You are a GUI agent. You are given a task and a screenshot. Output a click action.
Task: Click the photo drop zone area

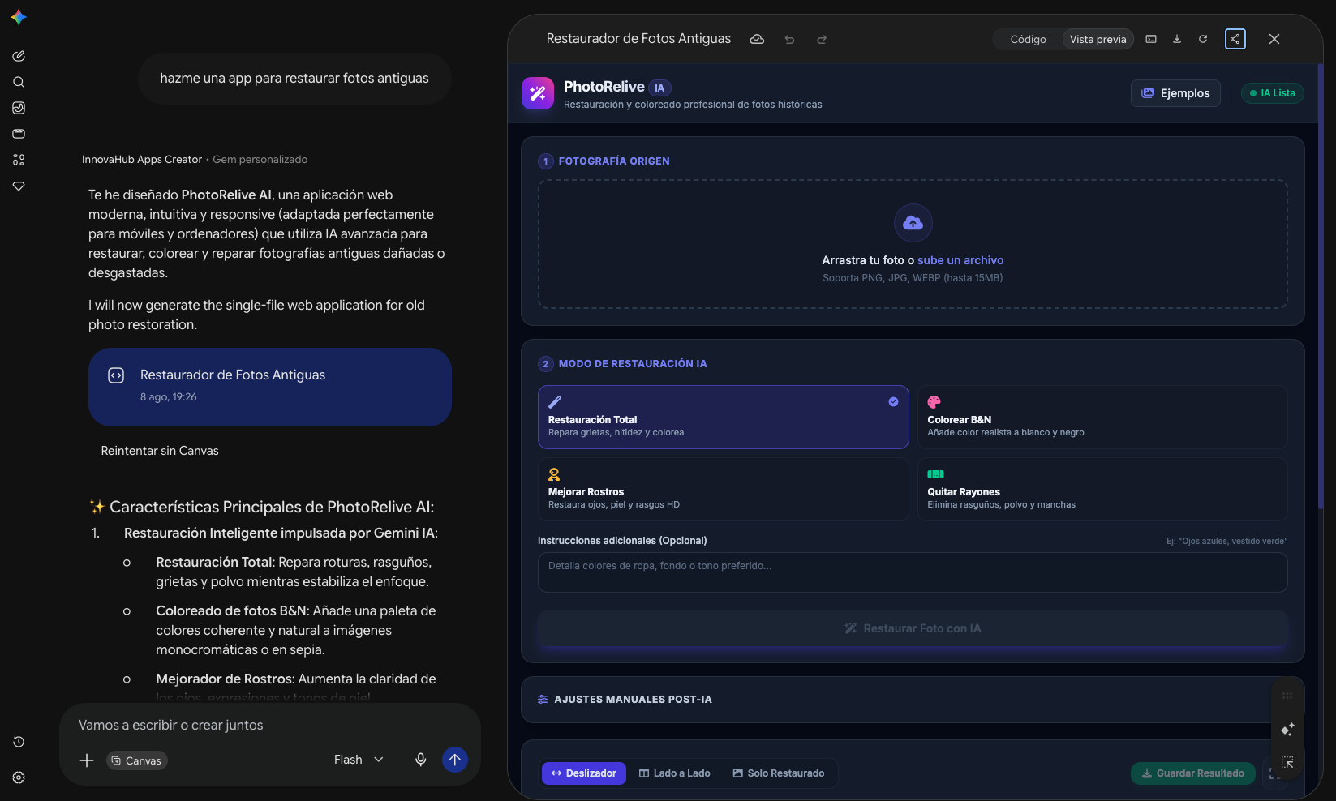913,244
